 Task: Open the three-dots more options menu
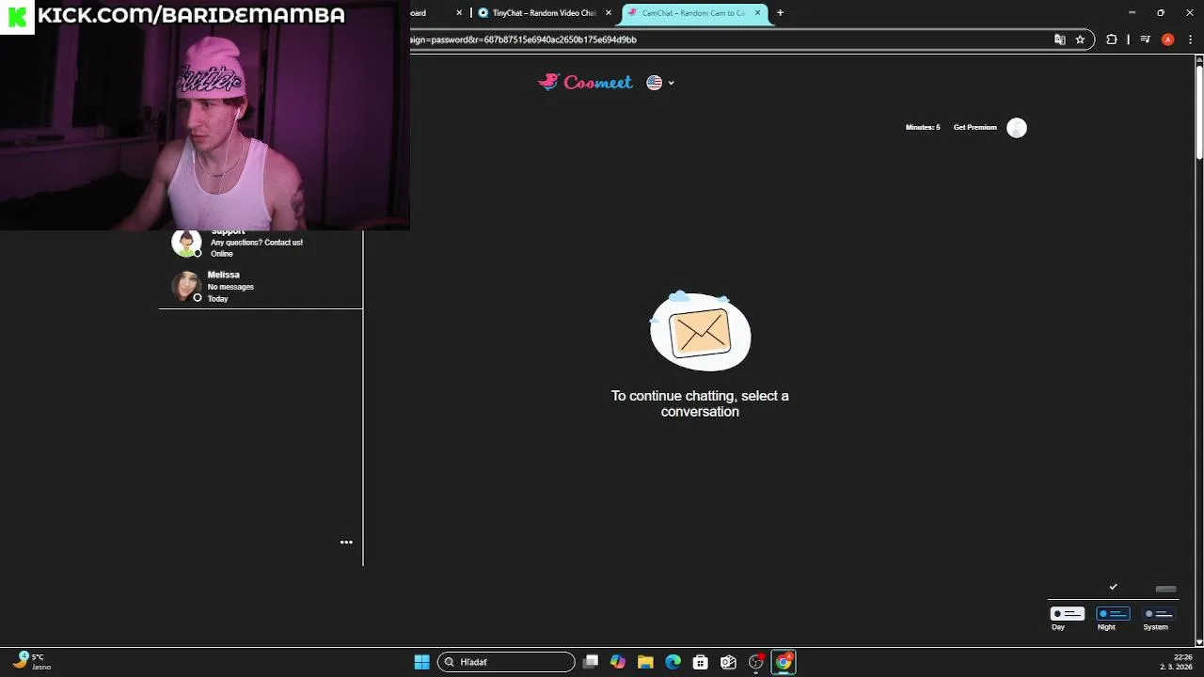click(346, 542)
